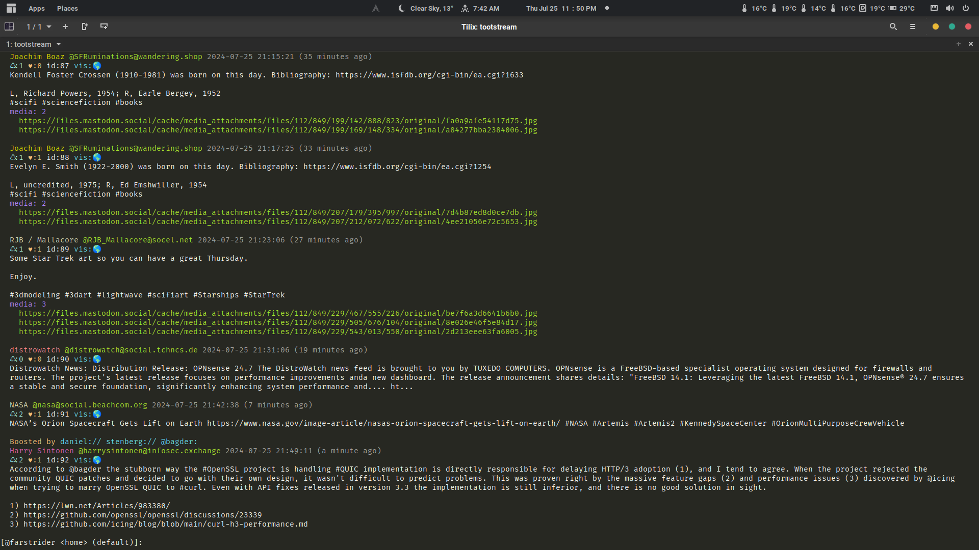Screen dimensions: 979x550
Task: Open the curl-h3-performance.md github link
Action: (166, 524)
